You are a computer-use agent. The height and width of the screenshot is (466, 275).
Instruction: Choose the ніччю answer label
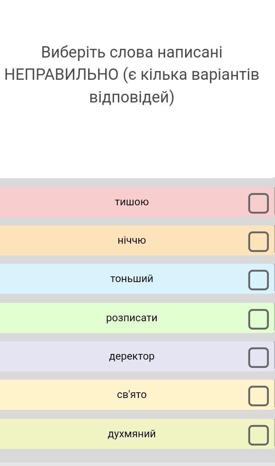tap(132, 240)
